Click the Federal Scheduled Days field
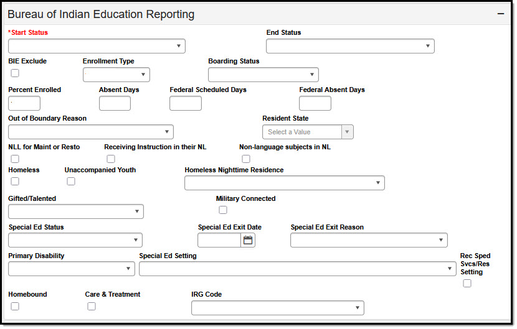Screen dimensions: 517x329 (x=185, y=103)
